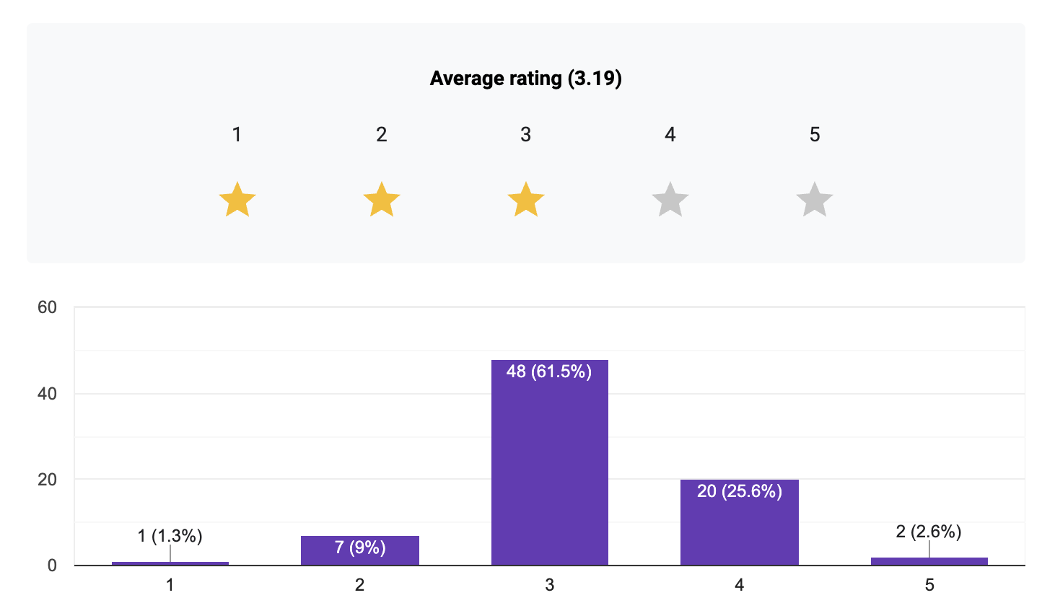
Task: Click the Average rating (3.19) heading
Action: click(x=526, y=79)
